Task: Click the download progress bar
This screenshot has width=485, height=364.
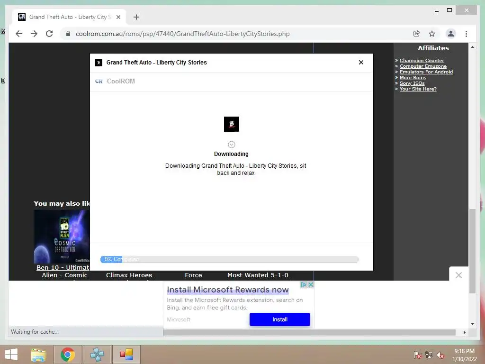Action: (x=229, y=259)
